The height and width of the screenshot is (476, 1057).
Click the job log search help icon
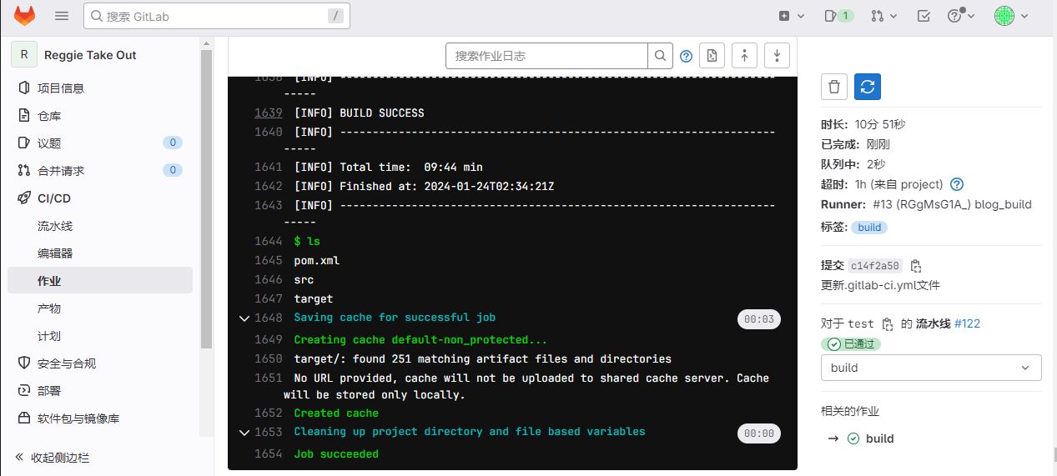click(686, 56)
